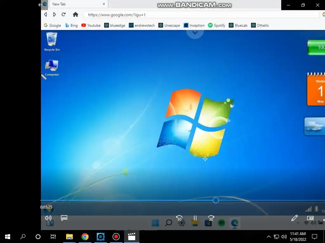Open the Inception bookmark
The image size is (325, 243).
(194, 25)
